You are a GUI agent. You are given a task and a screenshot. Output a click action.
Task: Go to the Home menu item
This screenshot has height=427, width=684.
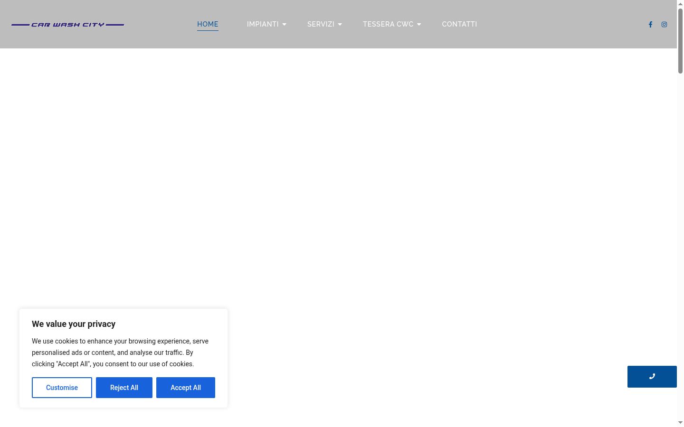tap(208, 24)
